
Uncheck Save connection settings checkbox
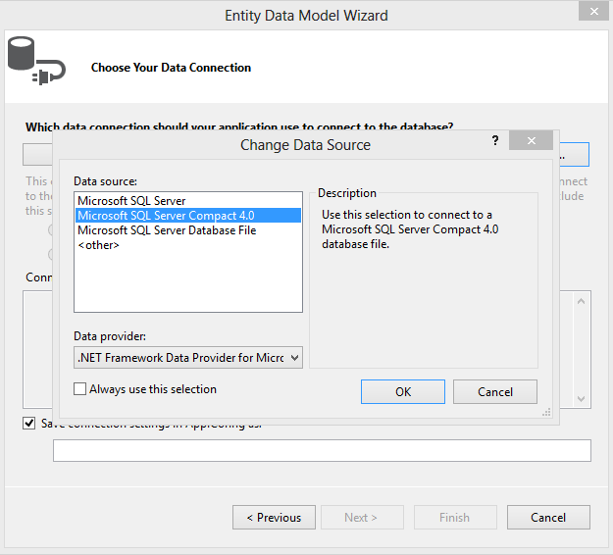click(x=30, y=424)
